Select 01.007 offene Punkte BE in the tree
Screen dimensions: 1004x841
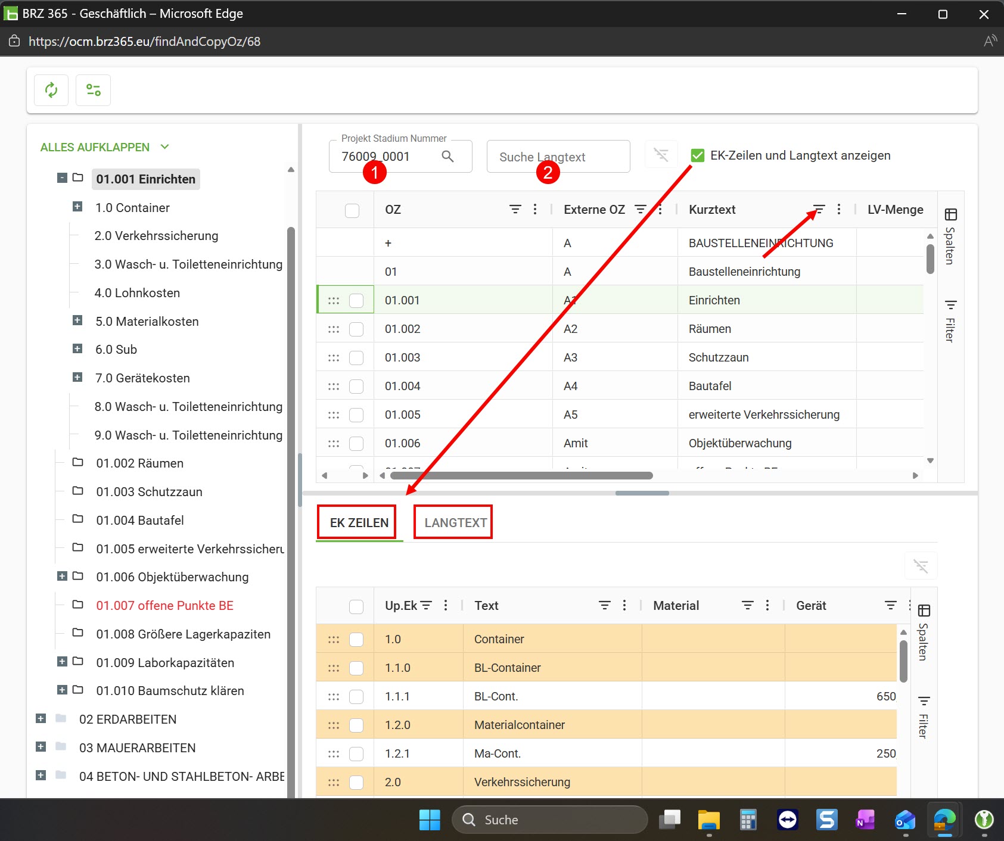coord(164,606)
